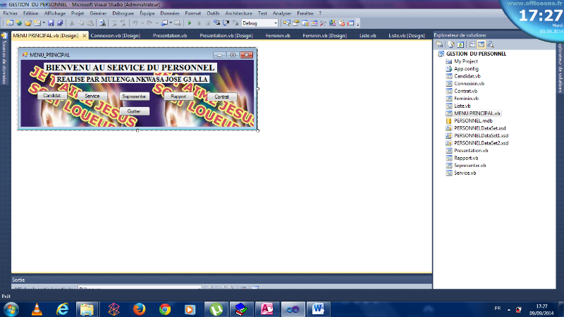Open the Affichage menu
The height and width of the screenshot is (317, 564).
click(x=55, y=13)
